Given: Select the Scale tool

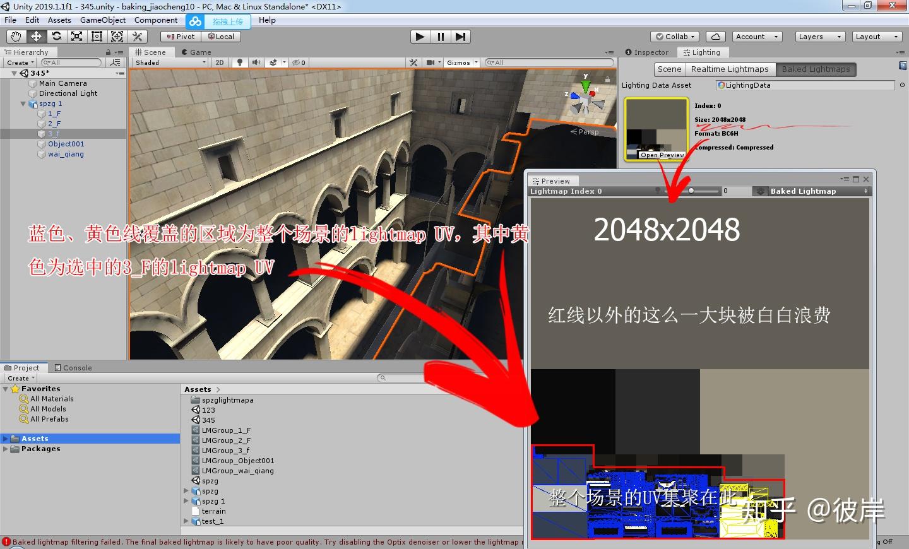Looking at the screenshot, I should 76,37.
